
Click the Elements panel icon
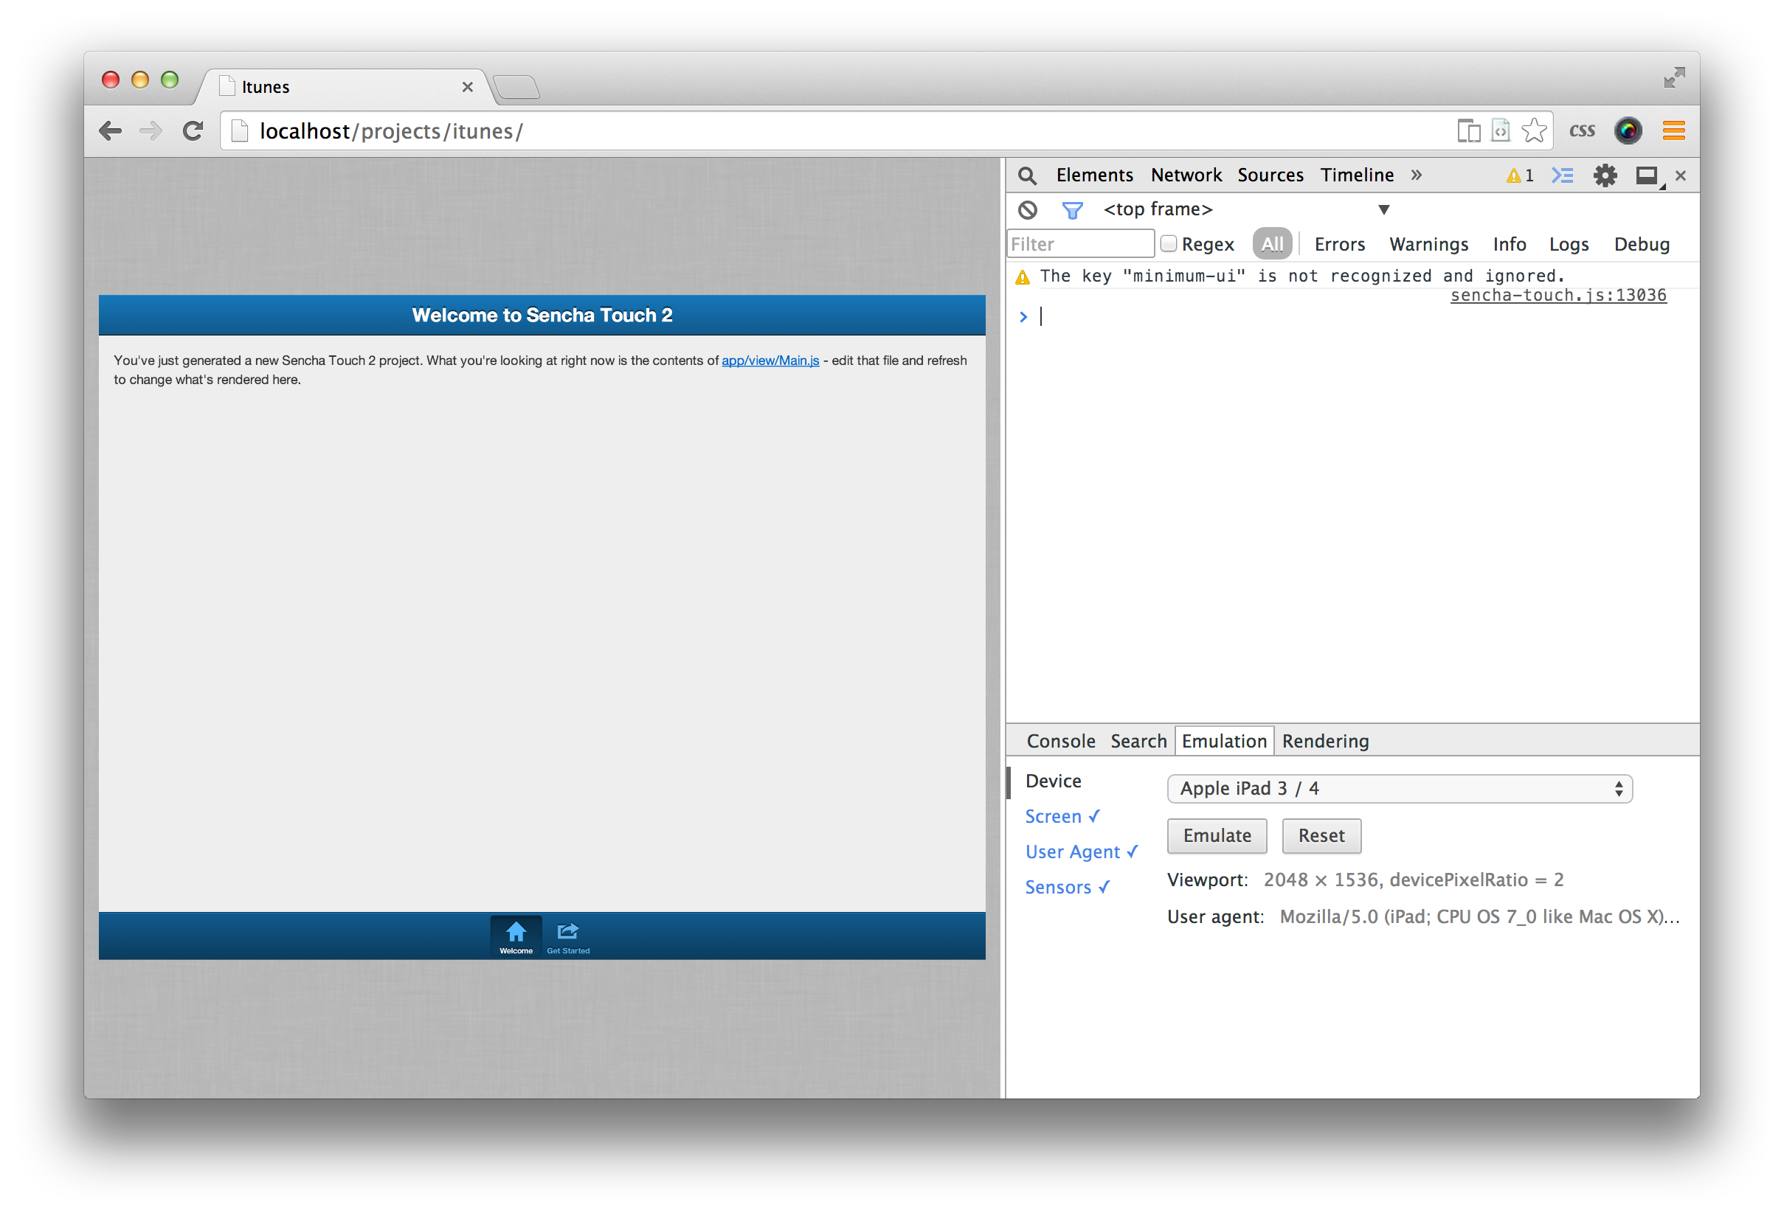pyautogui.click(x=1094, y=173)
